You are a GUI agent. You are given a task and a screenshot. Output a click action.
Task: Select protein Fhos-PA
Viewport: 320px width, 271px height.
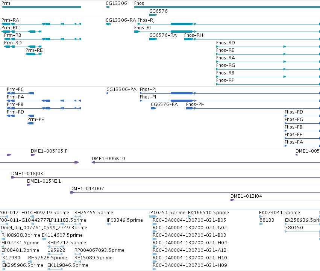(x=302, y=146)
